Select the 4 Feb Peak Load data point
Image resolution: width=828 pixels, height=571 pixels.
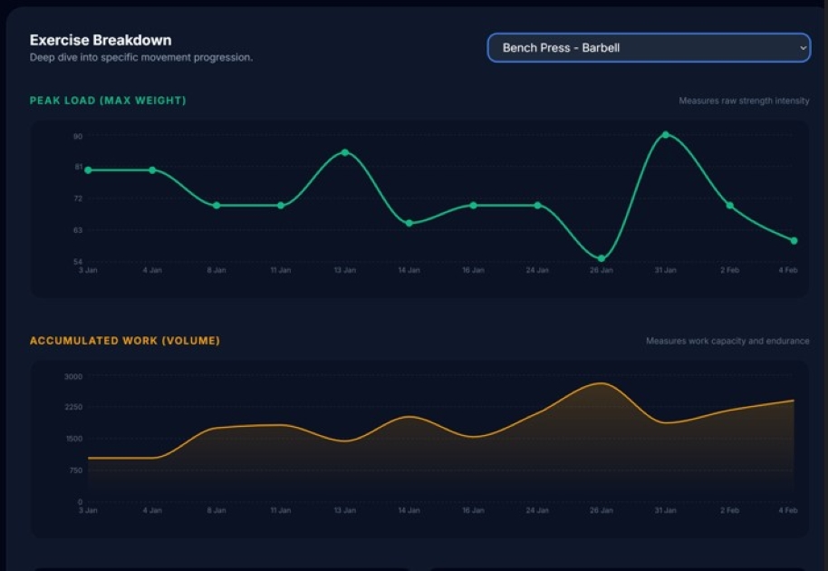pos(794,241)
